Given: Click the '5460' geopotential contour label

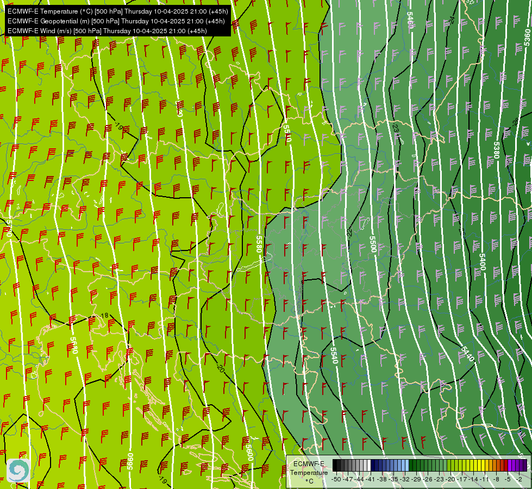Looking at the screenshot, I should pyautogui.click(x=410, y=20).
